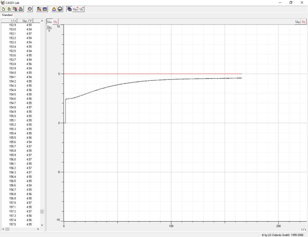Select the UA1 curve tab above graph
The width and height of the screenshot is (308, 237).
[x=49, y=21]
